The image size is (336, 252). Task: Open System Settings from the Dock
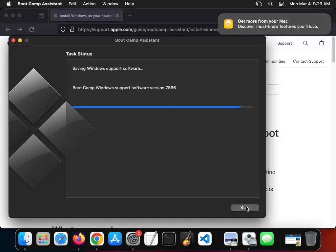(133, 239)
